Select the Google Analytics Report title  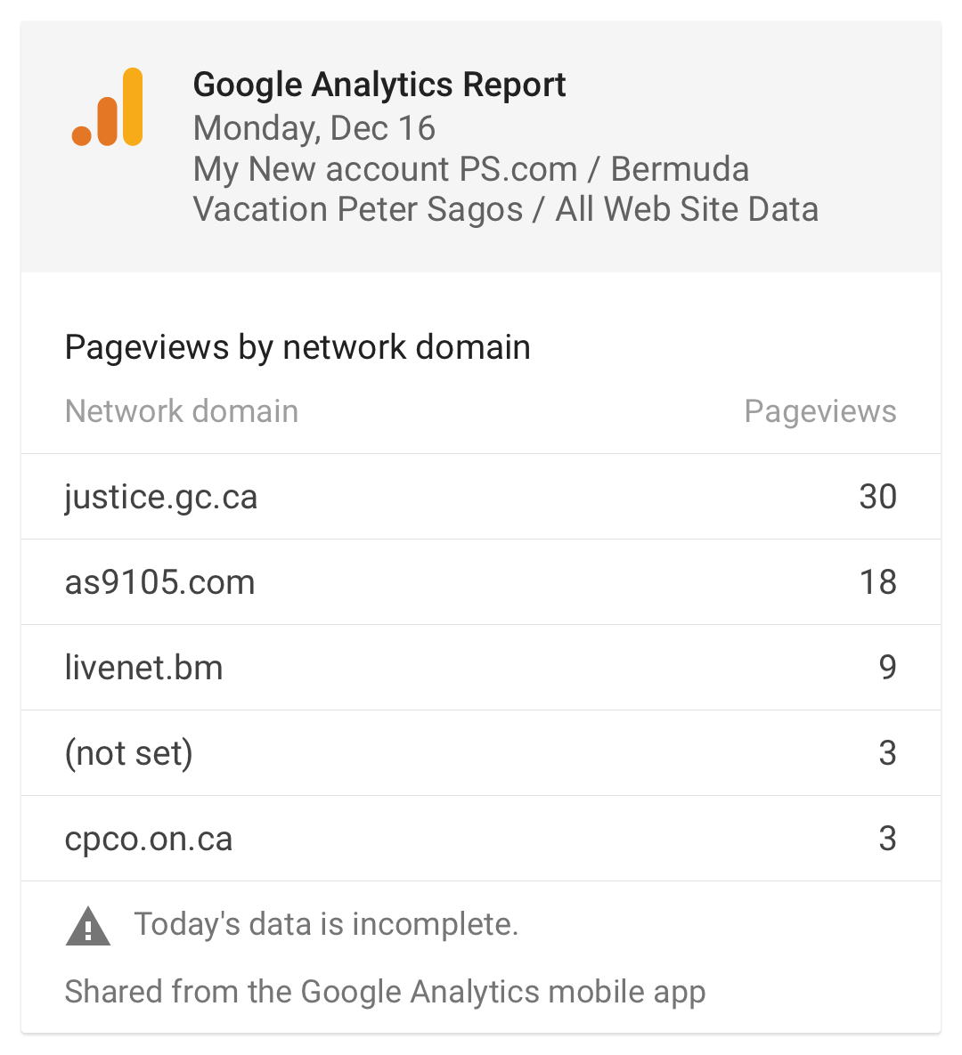[x=379, y=85]
